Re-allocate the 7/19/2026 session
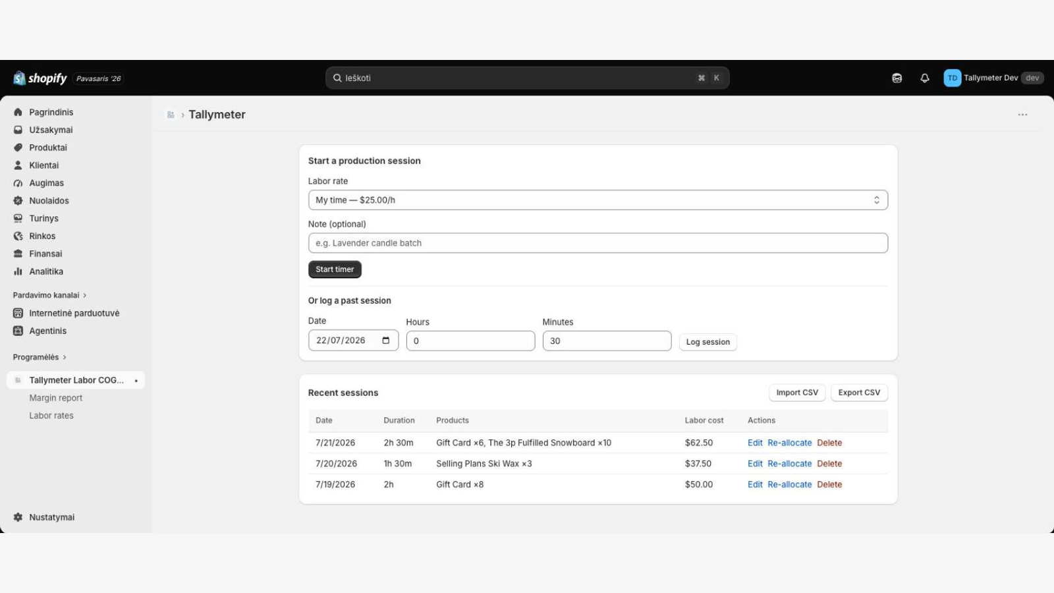This screenshot has height=593, width=1054. (789, 484)
